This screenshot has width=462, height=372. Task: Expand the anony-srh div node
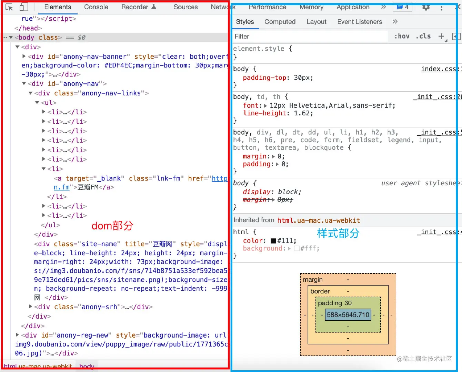click(x=30, y=306)
